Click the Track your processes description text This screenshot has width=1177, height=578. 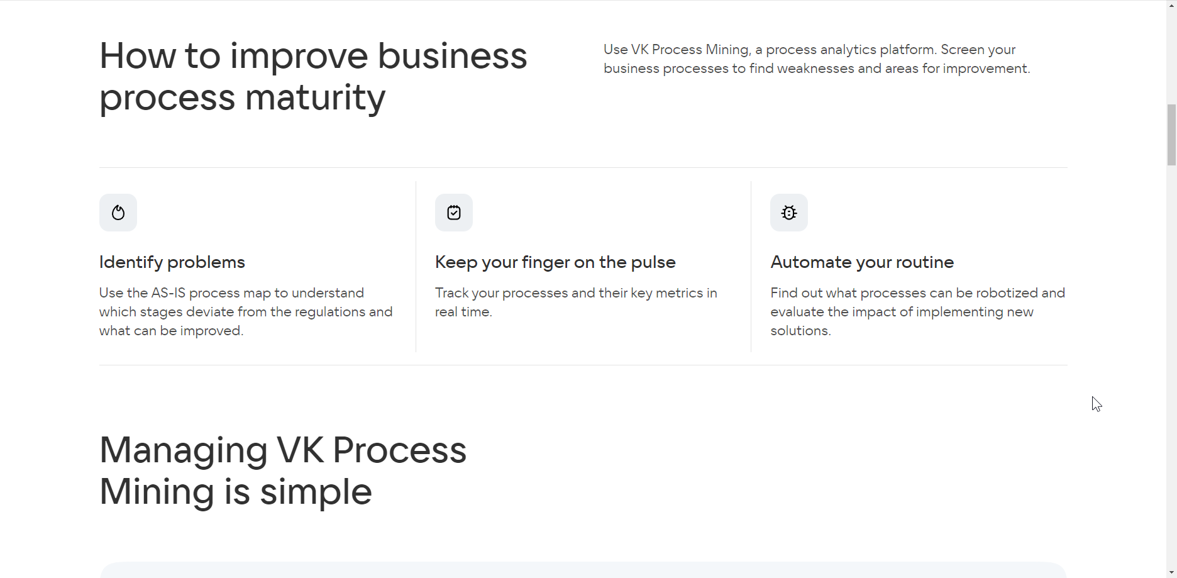pos(576,303)
